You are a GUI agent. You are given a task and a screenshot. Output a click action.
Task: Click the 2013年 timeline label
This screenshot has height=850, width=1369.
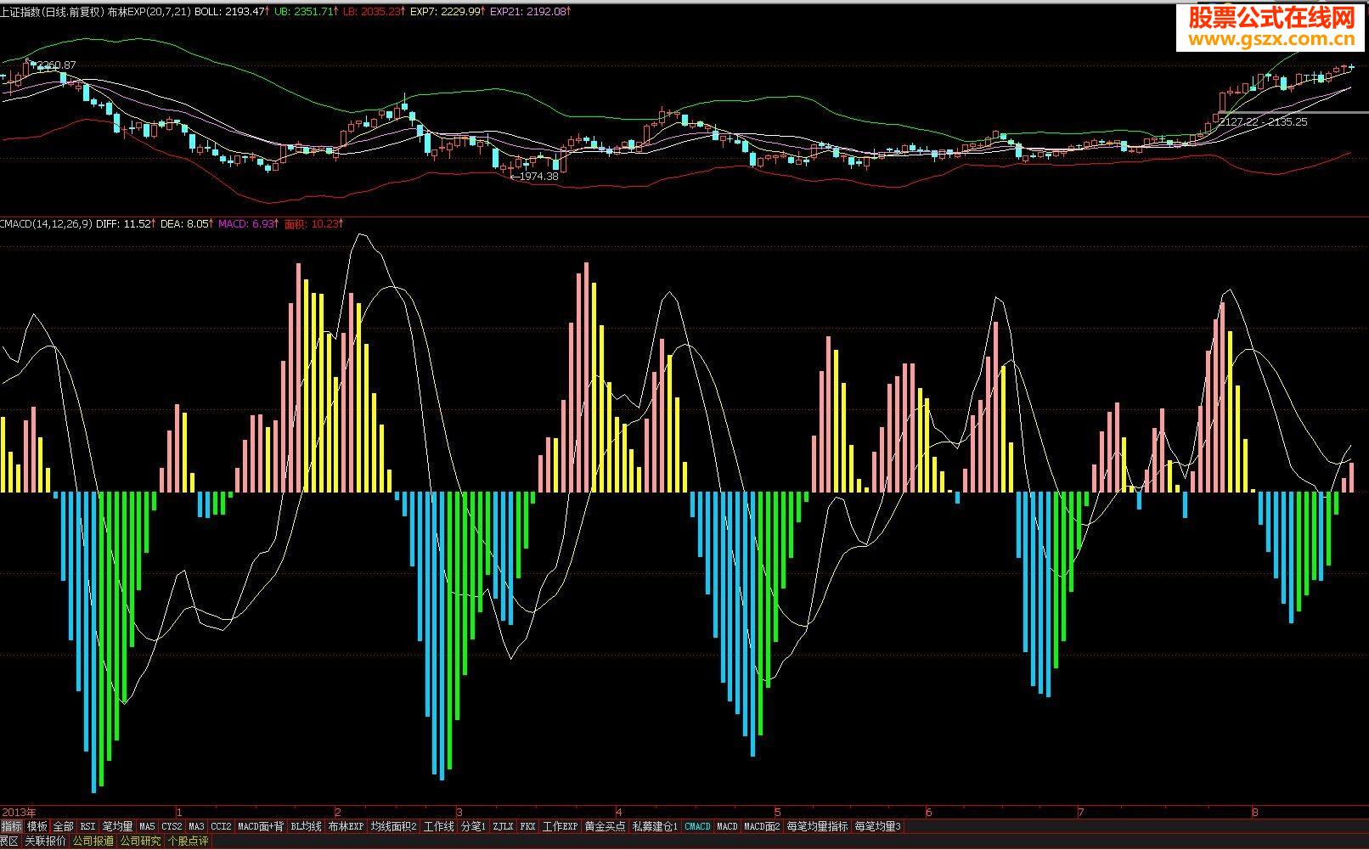click(x=19, y=813)
